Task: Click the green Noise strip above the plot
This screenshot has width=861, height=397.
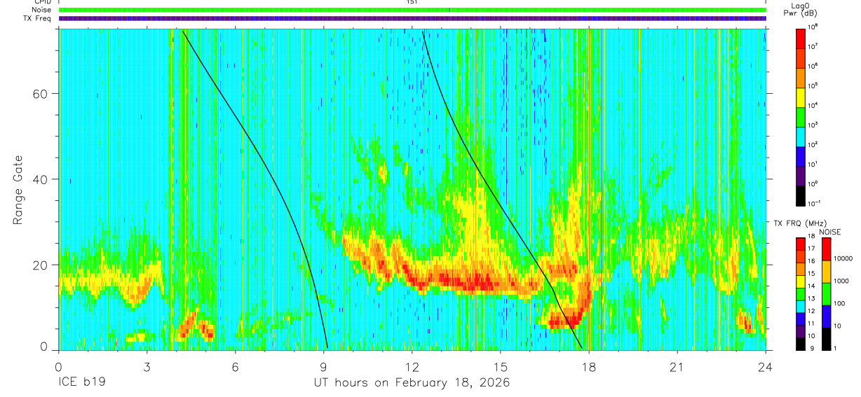Action: coord(412,10)
